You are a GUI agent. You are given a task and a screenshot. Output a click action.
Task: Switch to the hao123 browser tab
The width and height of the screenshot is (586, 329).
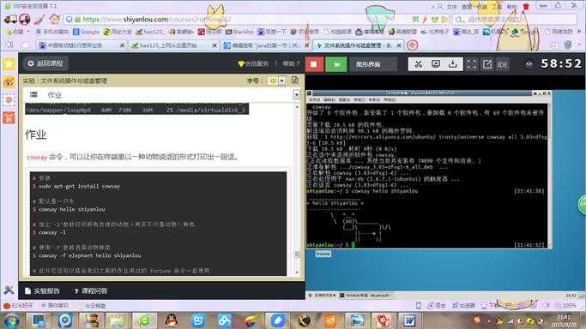coord(173,45)
